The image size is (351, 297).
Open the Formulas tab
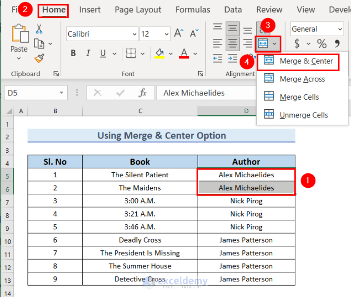pyautogui.click(x=193, y=10)
